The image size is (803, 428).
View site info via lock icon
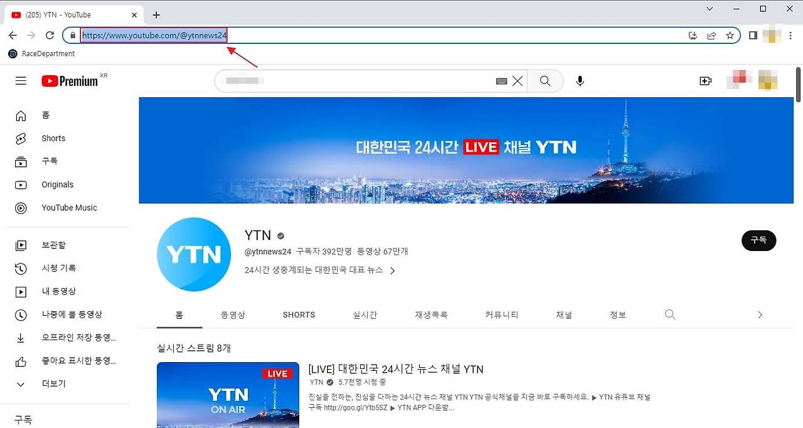[x=73, y=36]
